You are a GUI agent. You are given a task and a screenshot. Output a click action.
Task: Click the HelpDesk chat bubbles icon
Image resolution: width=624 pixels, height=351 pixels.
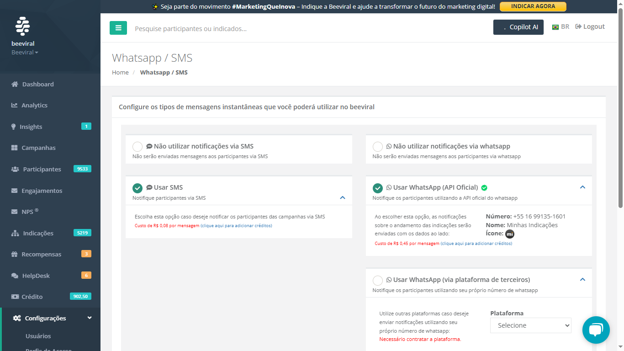tap(15, 276)
